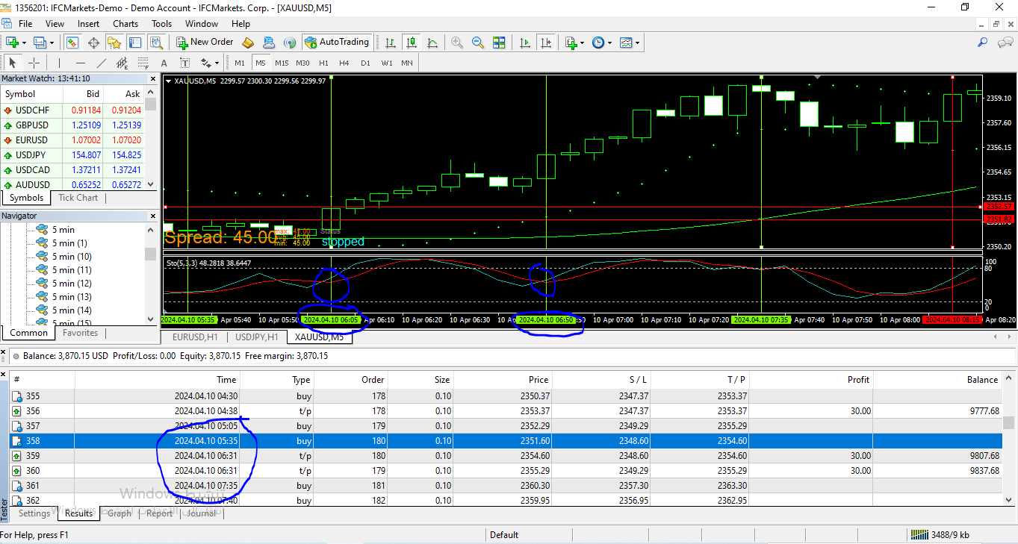Select the draw trendline tool
The height and width of the screenshot is (544, 1018).
102,63
